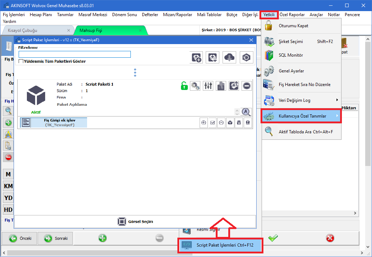Click the circled plus add script icon

pos(204,123)
